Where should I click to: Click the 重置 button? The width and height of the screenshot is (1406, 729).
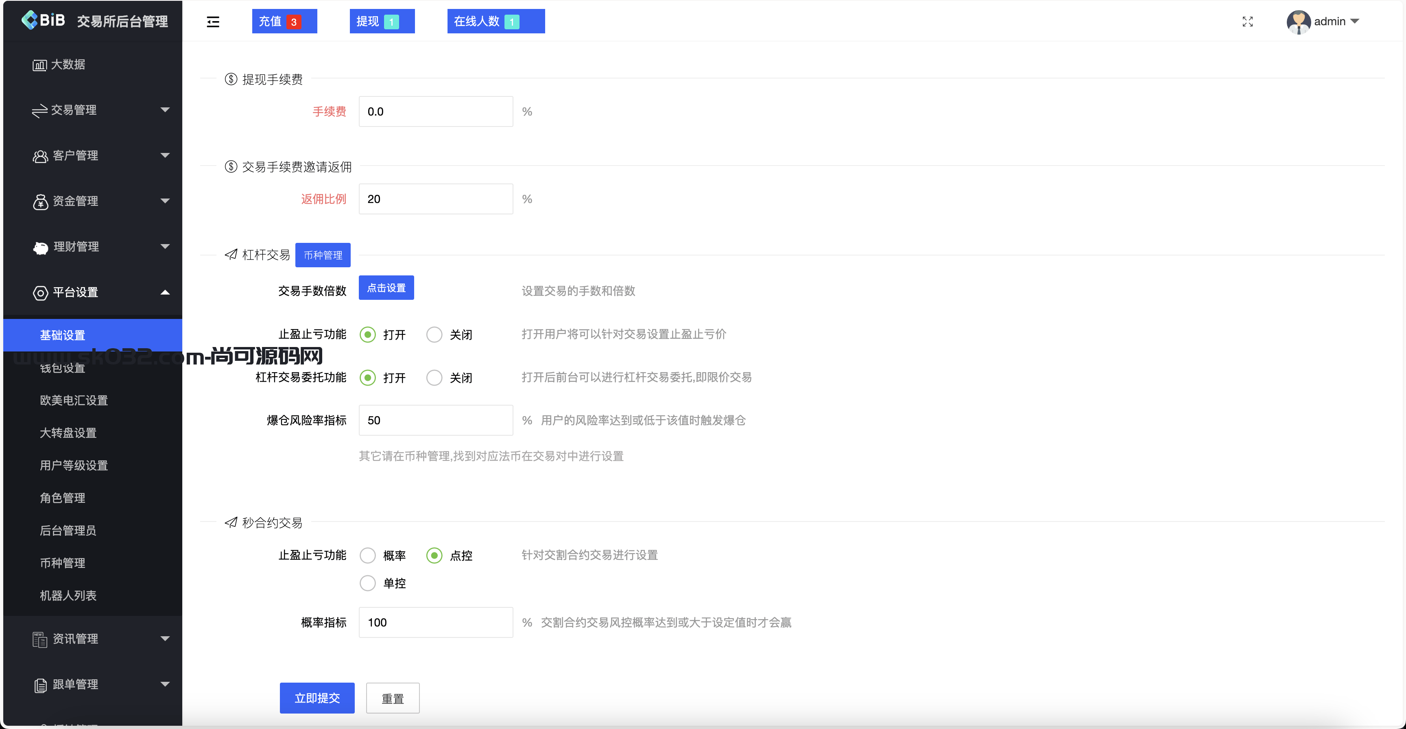[x=393, y=698]
